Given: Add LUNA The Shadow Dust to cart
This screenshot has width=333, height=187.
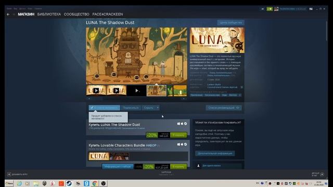Looking at the screenshot, I should tap(178, 135).
